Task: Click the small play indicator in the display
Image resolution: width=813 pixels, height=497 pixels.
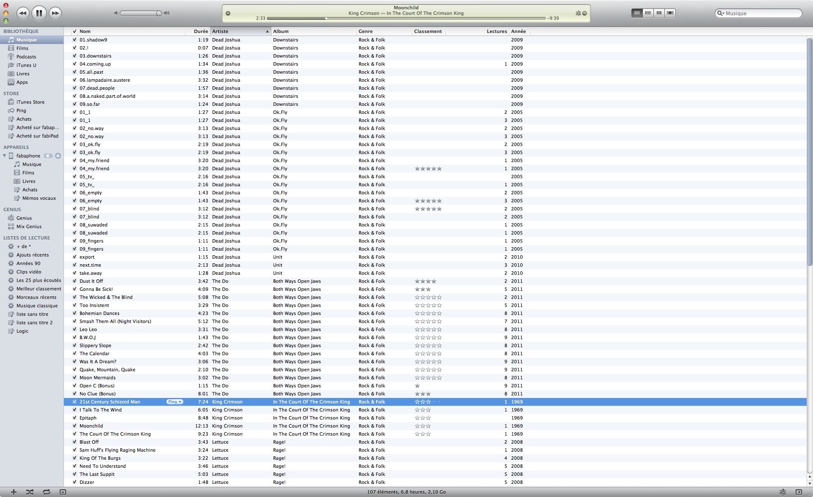Action: click(228, 14)
